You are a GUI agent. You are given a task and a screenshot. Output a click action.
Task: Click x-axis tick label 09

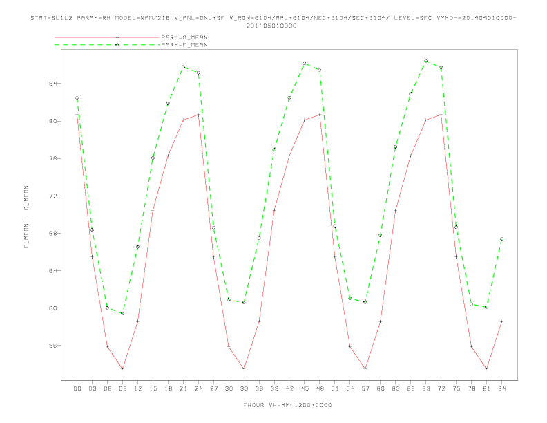click(x=122, y=388)
